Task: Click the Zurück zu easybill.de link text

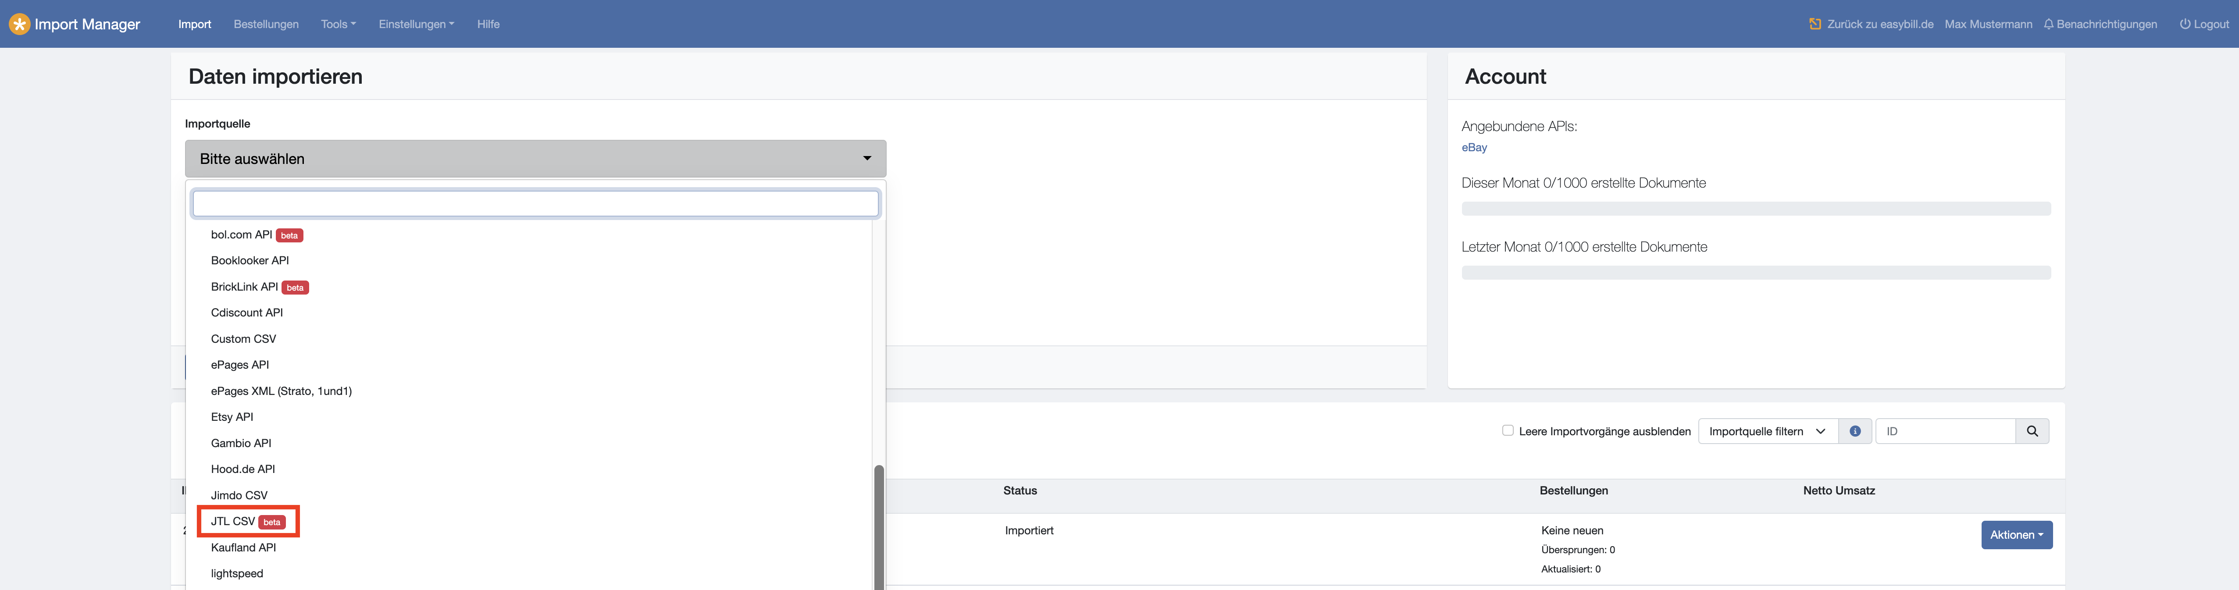Action: [x=1880, y=25]
